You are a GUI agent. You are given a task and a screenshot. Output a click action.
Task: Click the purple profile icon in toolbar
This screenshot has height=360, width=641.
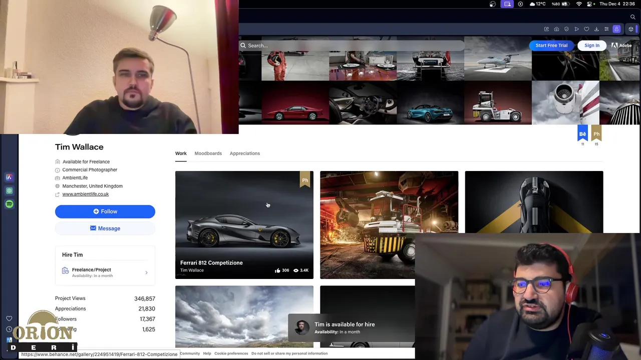point(616,29)
